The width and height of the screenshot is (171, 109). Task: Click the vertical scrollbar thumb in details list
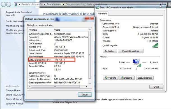tap(90, 55)
